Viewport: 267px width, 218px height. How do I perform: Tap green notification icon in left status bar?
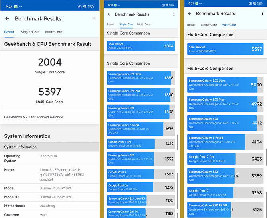click(x=16, y=7)
